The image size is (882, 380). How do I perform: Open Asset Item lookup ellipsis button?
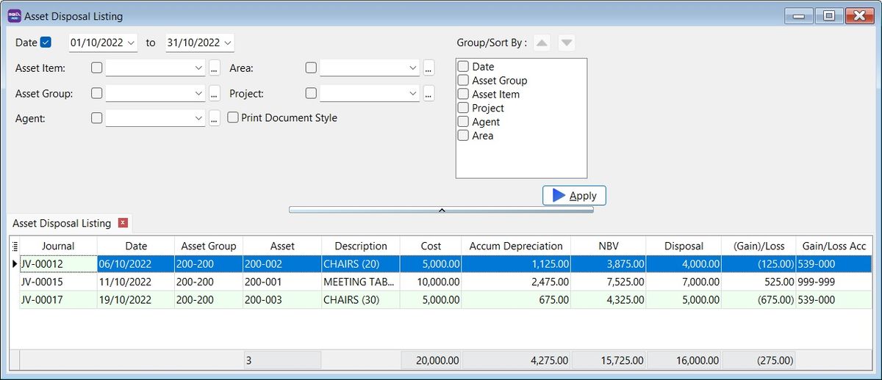tap(215, 68)
